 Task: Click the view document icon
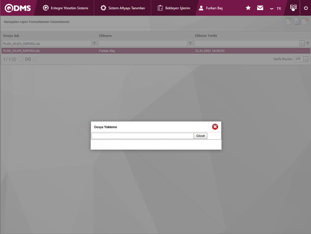(297, 21)
